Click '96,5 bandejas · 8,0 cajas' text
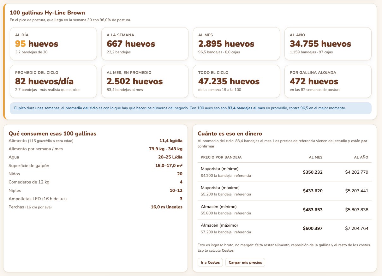This screenshot has height=276, width=382. coord(219,52)
